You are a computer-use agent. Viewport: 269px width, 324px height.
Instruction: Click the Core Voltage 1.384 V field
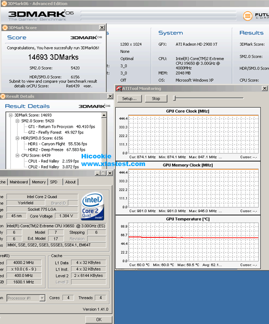click(66, 216)
